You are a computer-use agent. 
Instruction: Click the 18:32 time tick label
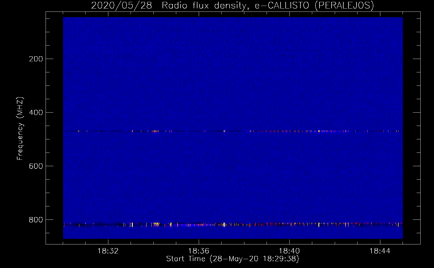tap(108, 251)
